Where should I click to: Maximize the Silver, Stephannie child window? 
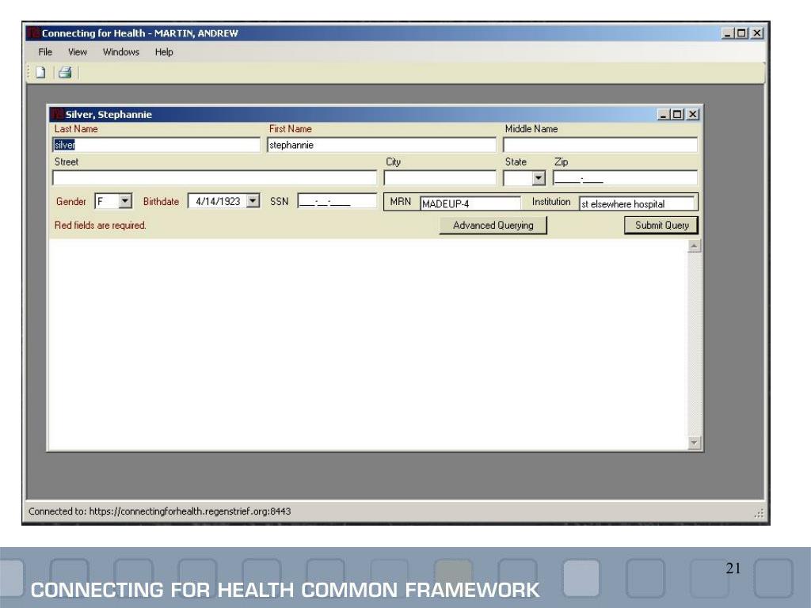tap(677, 114)
